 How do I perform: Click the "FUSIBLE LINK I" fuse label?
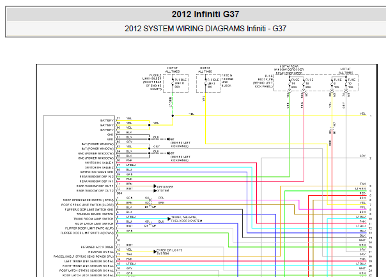pos(213,83)
